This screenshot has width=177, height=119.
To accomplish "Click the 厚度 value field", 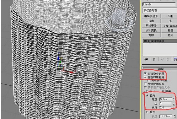I will pyautogui.click(x=166, y=99).
